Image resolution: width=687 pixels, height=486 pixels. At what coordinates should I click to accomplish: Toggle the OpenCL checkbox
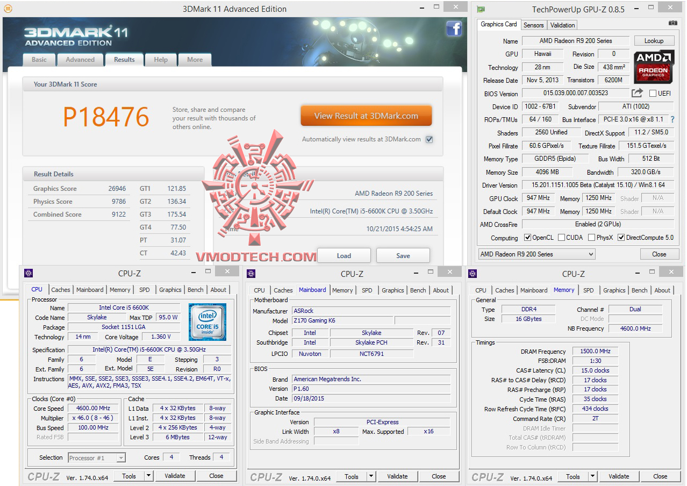pyautogui.click(x=528, y=238)
